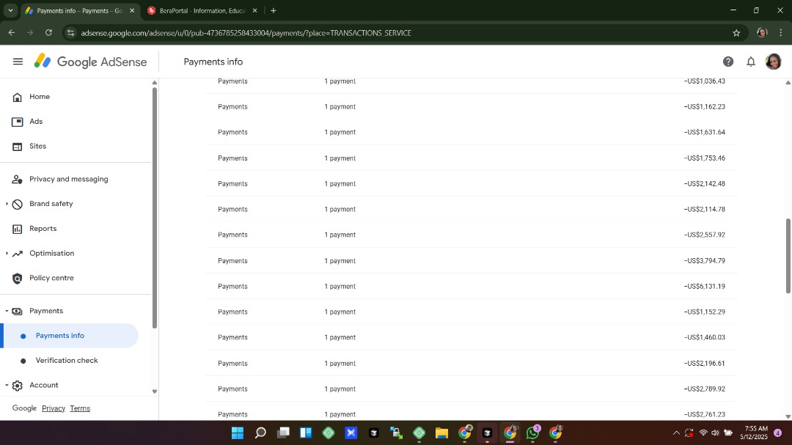Image resolution: width=792 pixels, height=445 pixels.
Task: Click the Help question mark icon
Action: click(728, 62)
